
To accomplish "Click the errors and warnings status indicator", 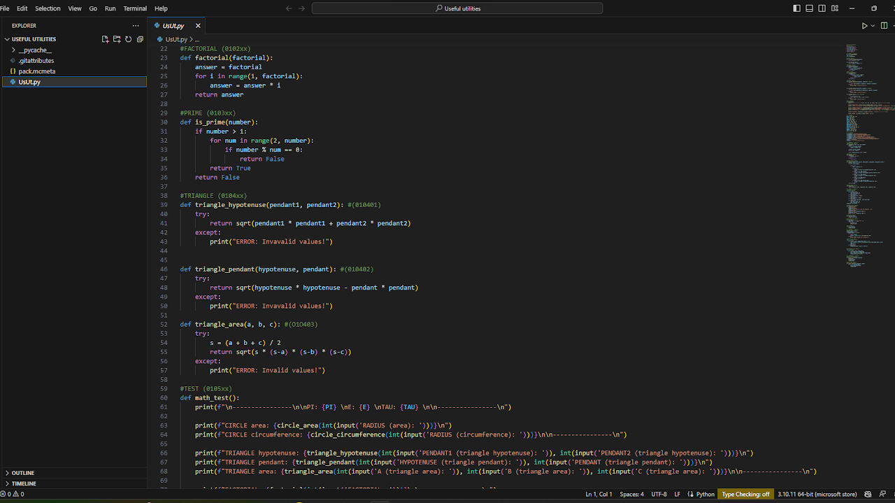I will point(13,494).
